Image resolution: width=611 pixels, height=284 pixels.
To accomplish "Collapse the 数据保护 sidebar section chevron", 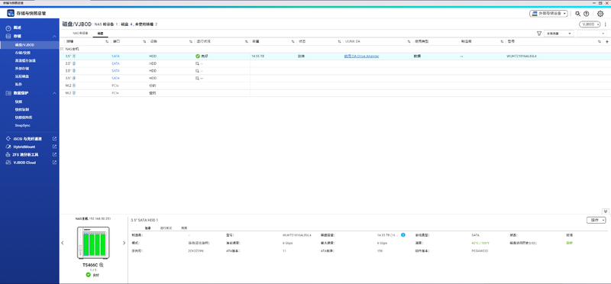I will click(54, 93).
